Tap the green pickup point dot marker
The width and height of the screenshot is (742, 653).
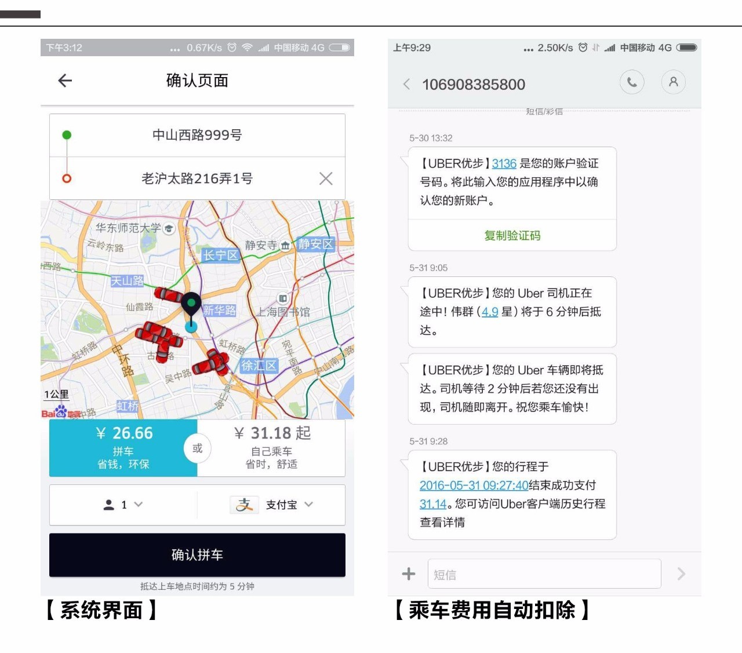point(67,134)
